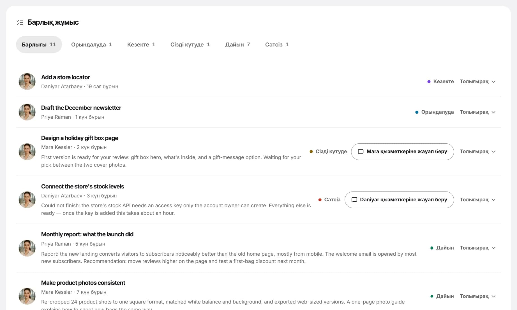Screen dimensions: 517x310
Task: Expand Толығырақ for Connect the store's stock levels
Action: (478, 200)
